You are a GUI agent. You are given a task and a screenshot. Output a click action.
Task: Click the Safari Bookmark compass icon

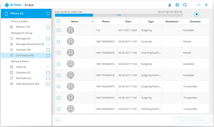[x=12, y=84]
